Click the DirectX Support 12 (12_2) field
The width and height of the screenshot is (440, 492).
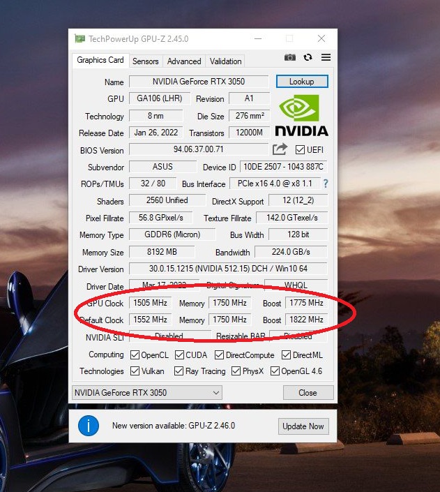[x=298, y=200]
